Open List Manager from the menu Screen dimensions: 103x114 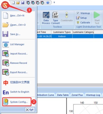tap(18, 44)
